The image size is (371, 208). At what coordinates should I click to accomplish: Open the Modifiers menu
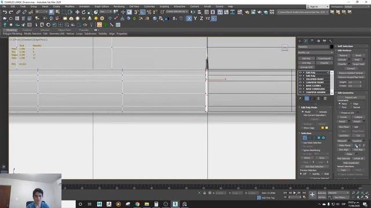tap(70, 6)
